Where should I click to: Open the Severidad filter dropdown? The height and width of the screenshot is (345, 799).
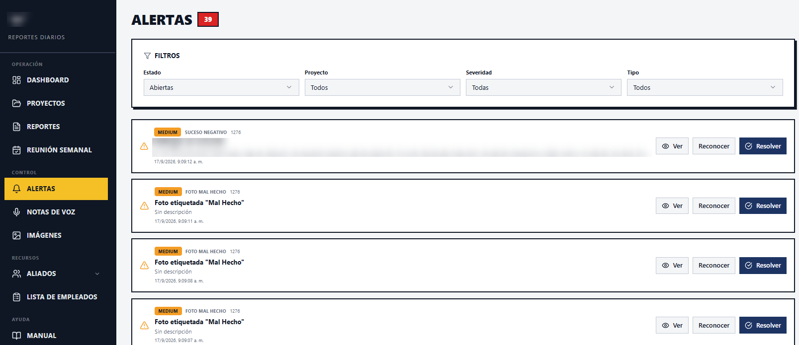click(543, 87)
